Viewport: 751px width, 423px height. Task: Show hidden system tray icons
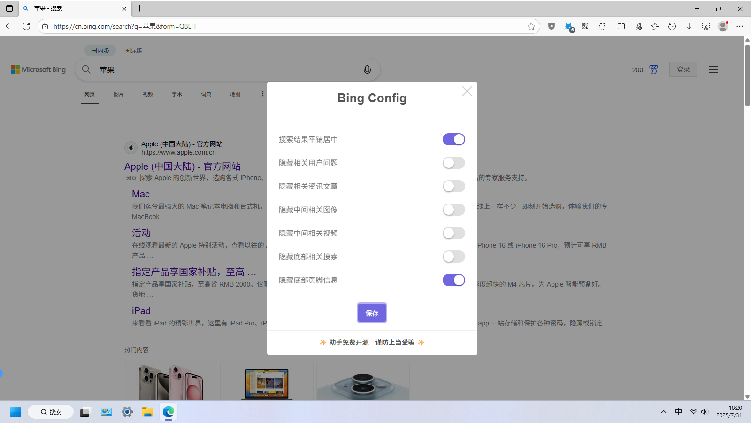[663, 412]
